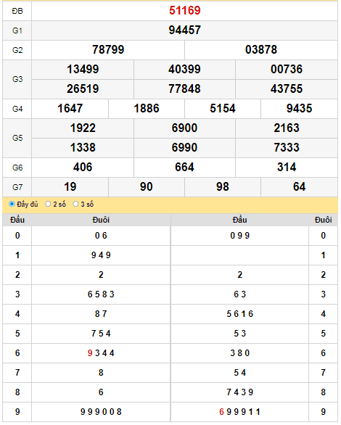Click the G6 number 664
Screen dimensions: 341x425
click(x=184, y=167)
